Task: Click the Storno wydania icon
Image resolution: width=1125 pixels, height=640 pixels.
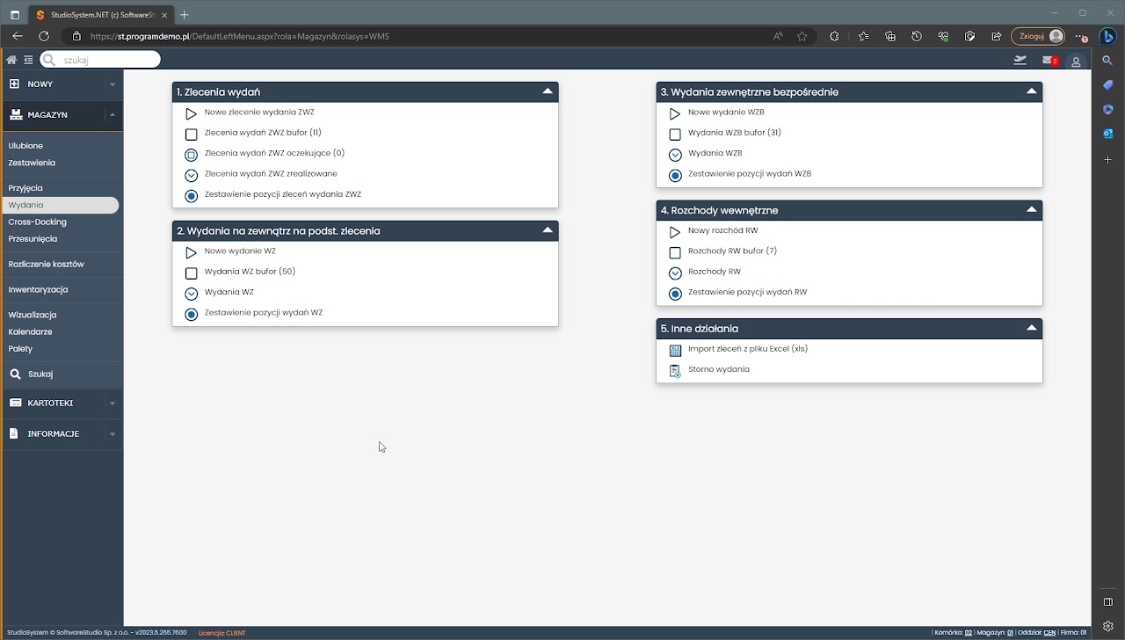Action: pos(675,371)
